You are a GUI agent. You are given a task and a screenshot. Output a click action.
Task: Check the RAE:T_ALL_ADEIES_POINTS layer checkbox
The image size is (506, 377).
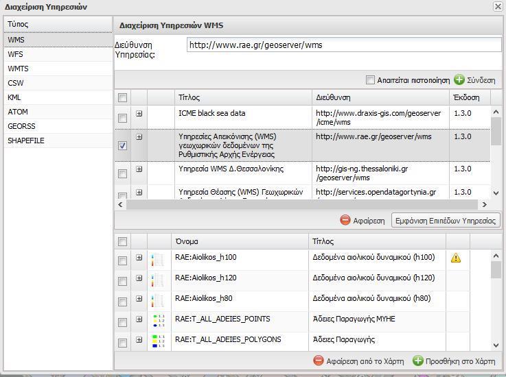[122, 323]
